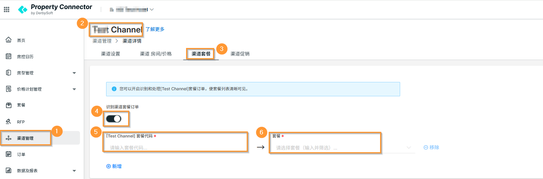This screenshot has height=179, width=543.
Task: Click the orders icon beside 订单
Action: [8, 154]
